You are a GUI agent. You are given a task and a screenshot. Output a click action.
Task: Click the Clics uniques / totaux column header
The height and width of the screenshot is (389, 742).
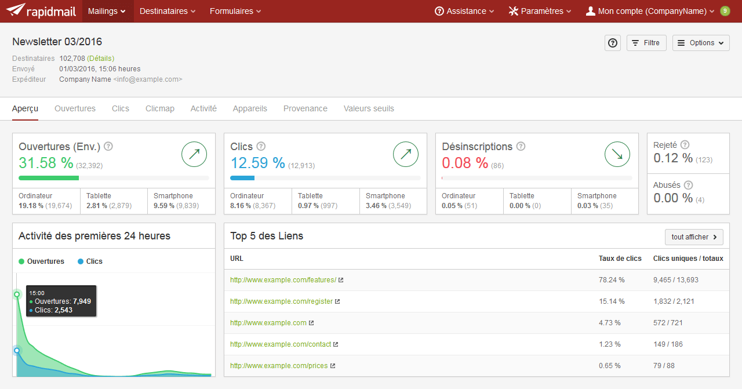pos(688,259)
